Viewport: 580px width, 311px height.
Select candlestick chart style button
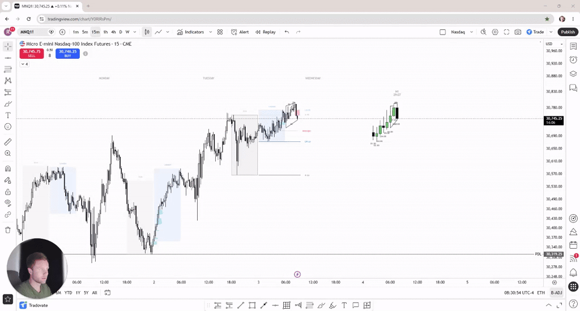(x=147, y=32)
